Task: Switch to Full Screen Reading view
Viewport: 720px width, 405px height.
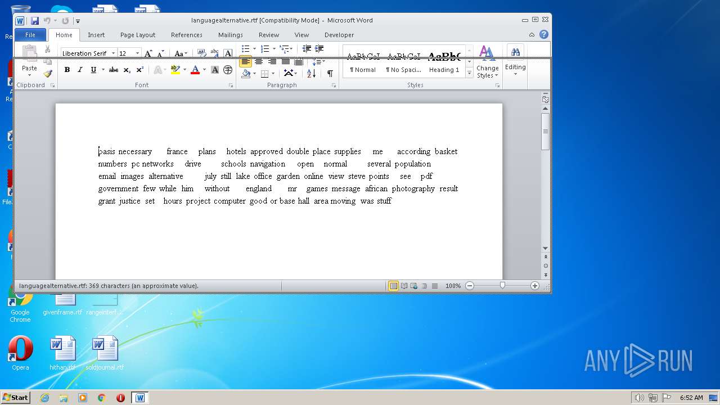Action: click(404, 286)
